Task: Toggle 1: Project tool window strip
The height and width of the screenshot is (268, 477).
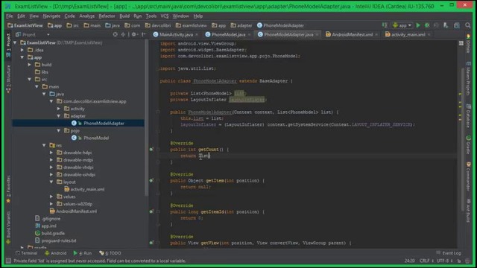Action: pyautogui.click(x=8, y=45)
